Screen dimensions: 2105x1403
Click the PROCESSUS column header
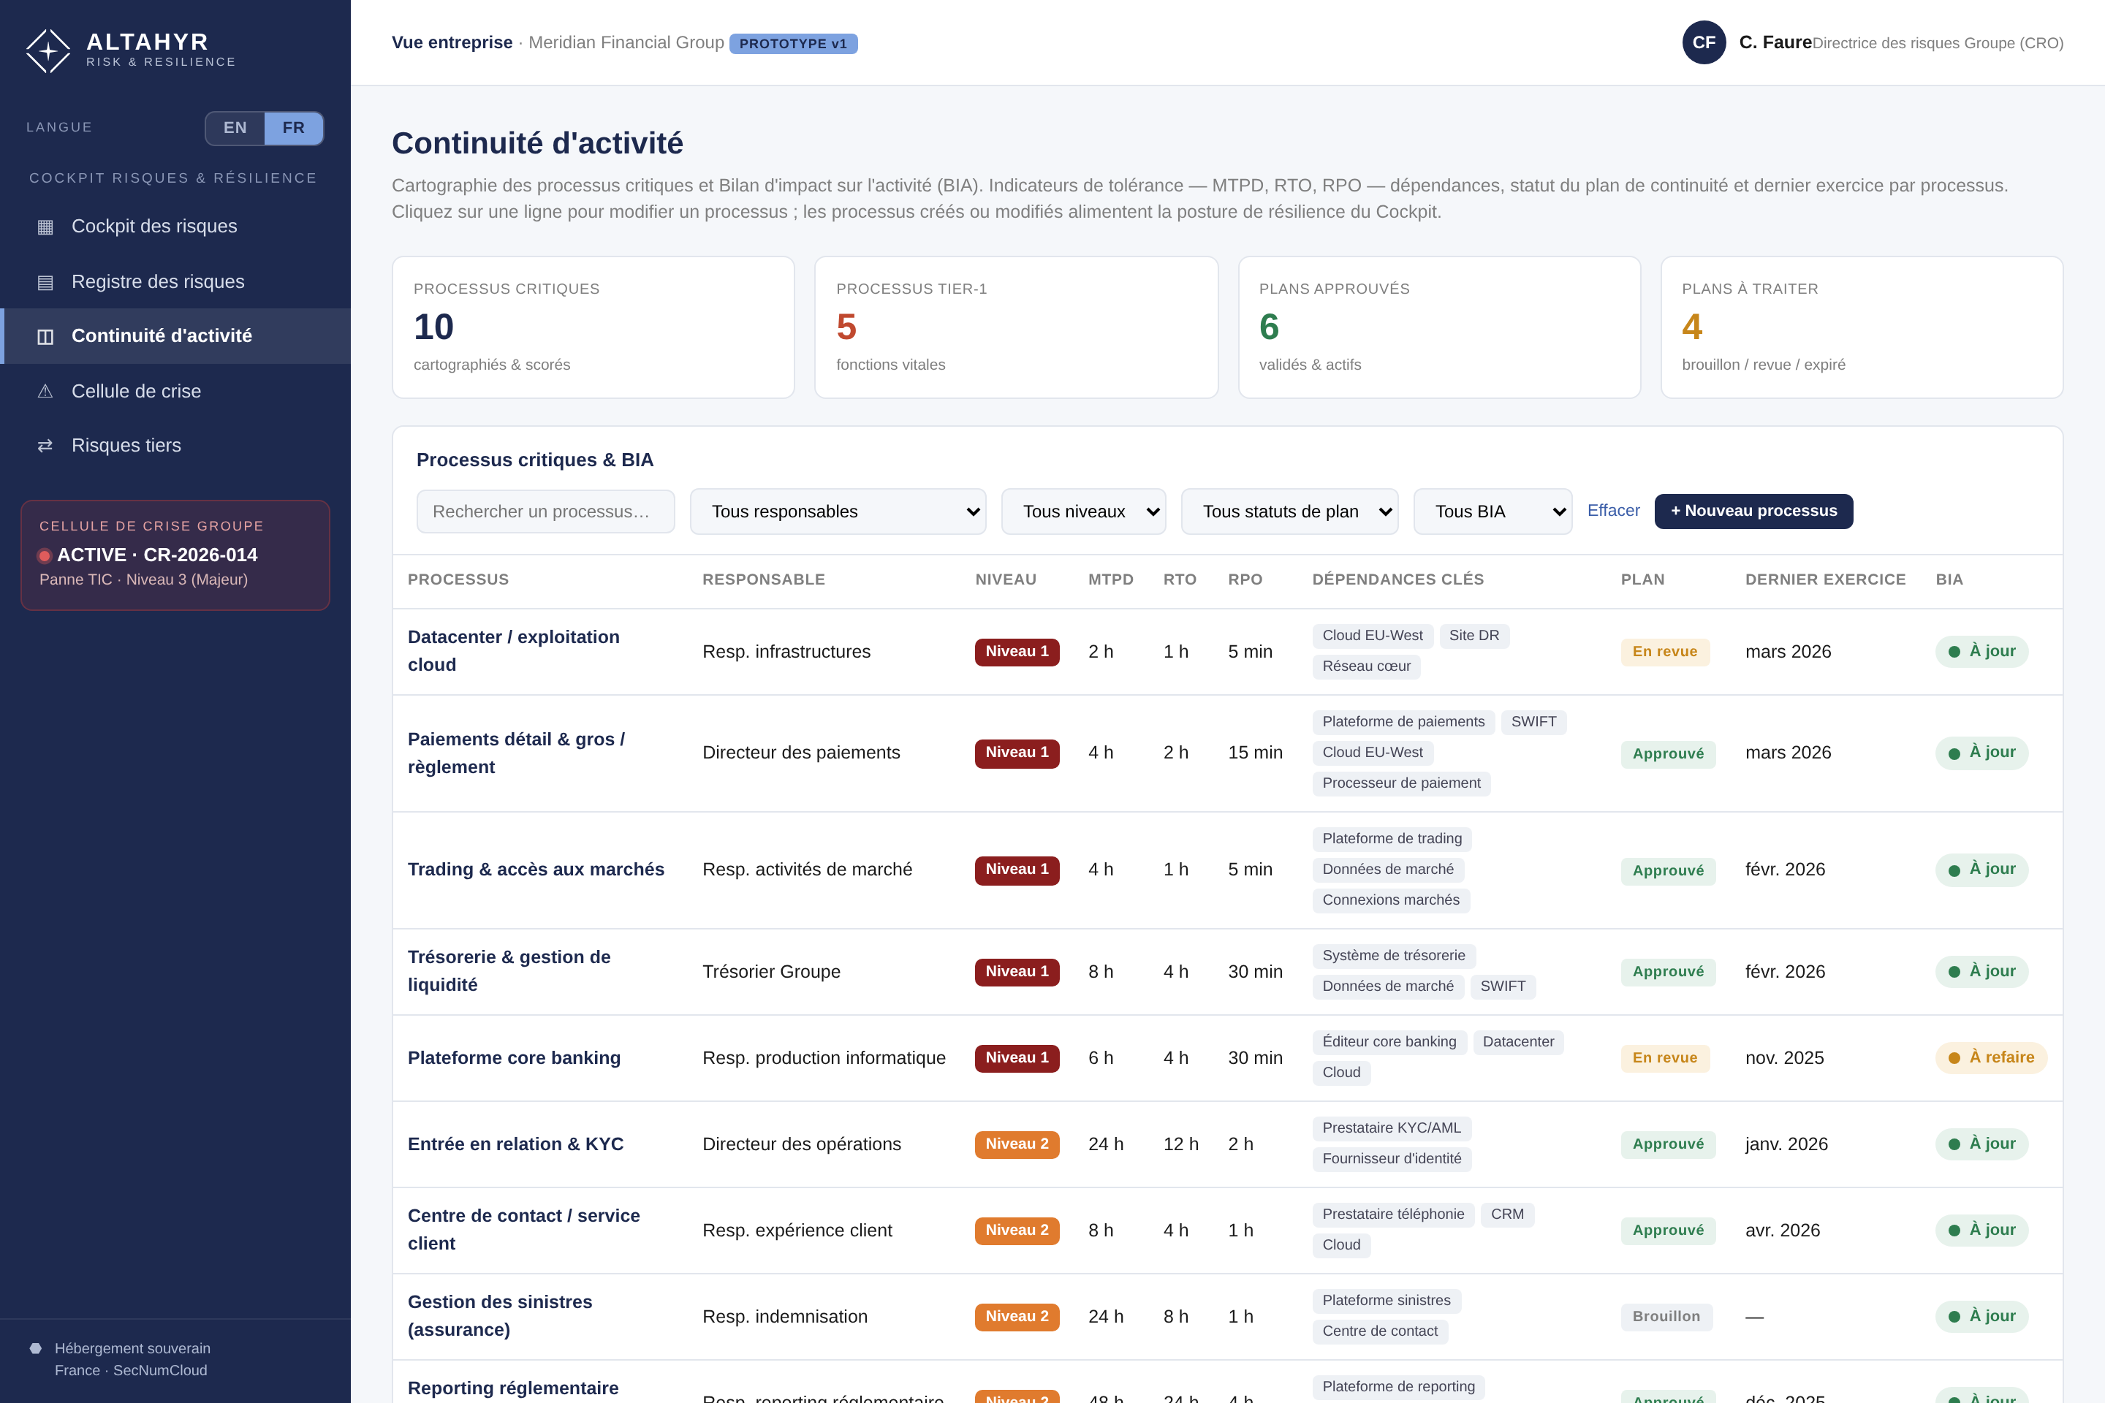click(x=458, y=579)
